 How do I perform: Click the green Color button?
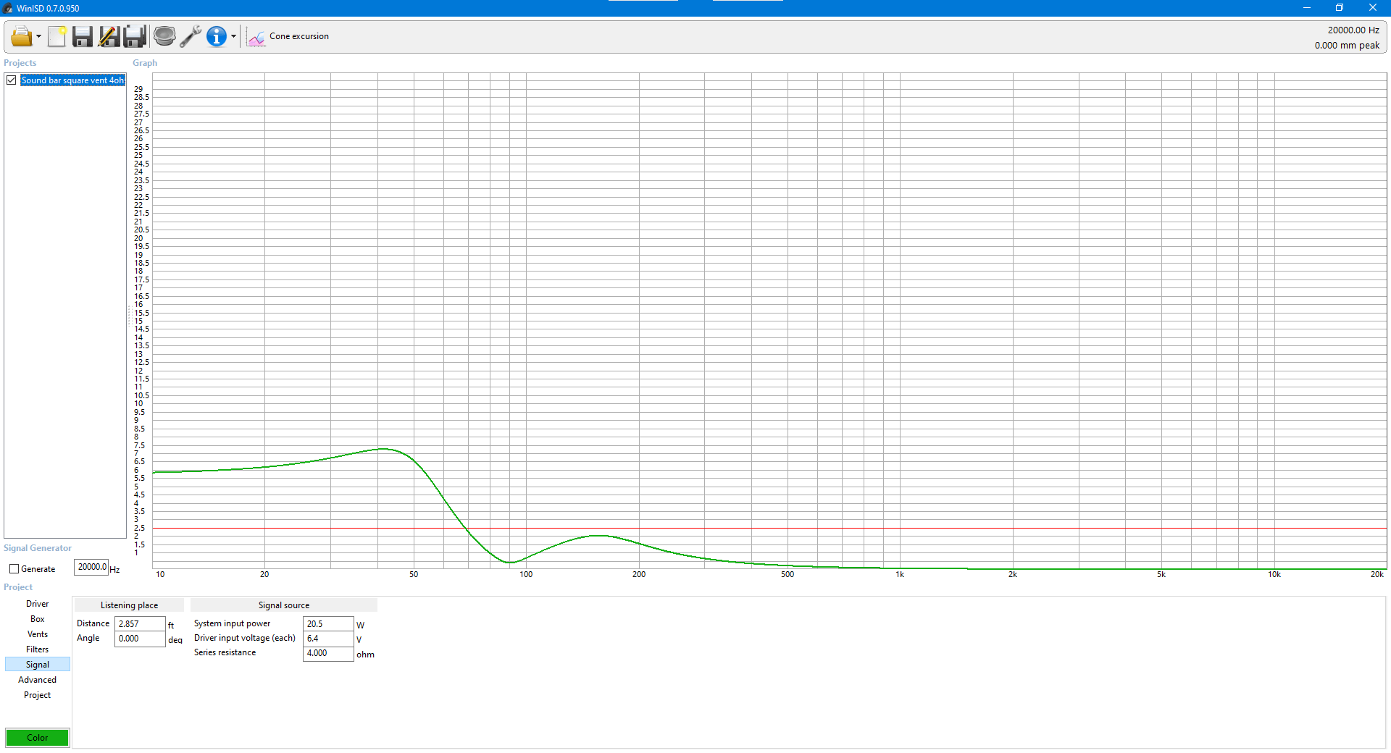coord(38,738)
